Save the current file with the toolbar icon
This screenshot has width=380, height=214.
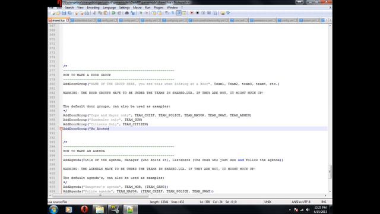tap(64, 13)
